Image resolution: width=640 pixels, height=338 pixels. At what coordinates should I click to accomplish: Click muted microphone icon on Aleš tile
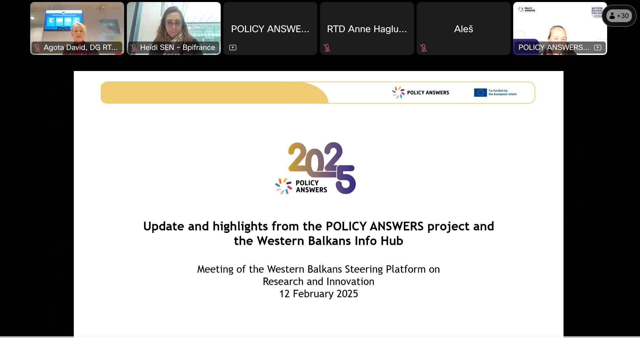coord(424,48)
